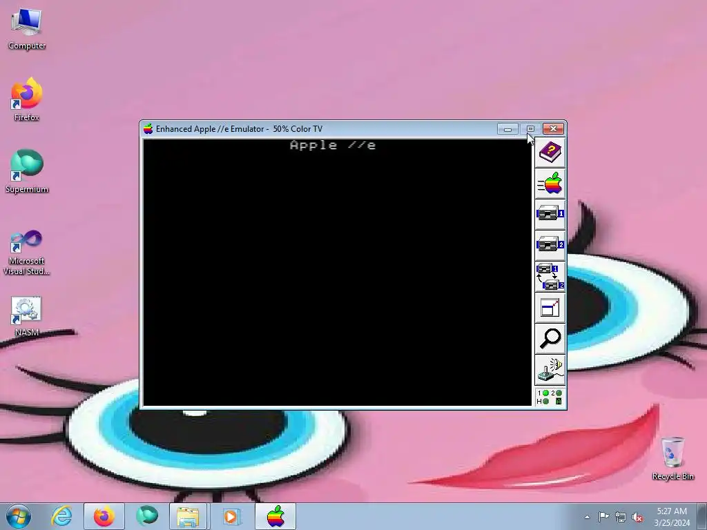This screenshot has height=530, width=707.
Task: Open Supermium from the taskbar
Action: tap(147, 516)
